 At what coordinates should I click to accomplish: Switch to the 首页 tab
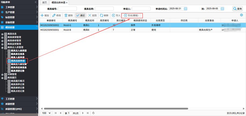point(45,2)
